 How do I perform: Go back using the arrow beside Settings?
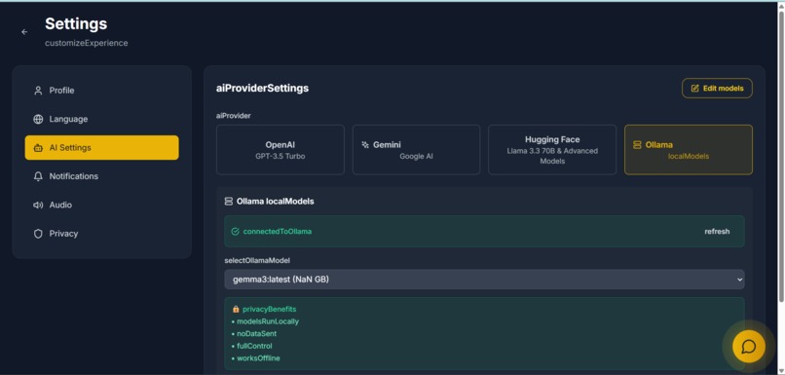pos(24,32)
